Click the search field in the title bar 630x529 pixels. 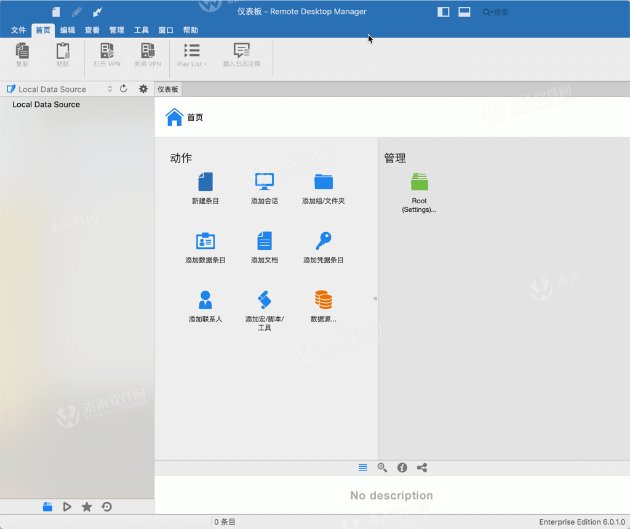coord(497,12)
